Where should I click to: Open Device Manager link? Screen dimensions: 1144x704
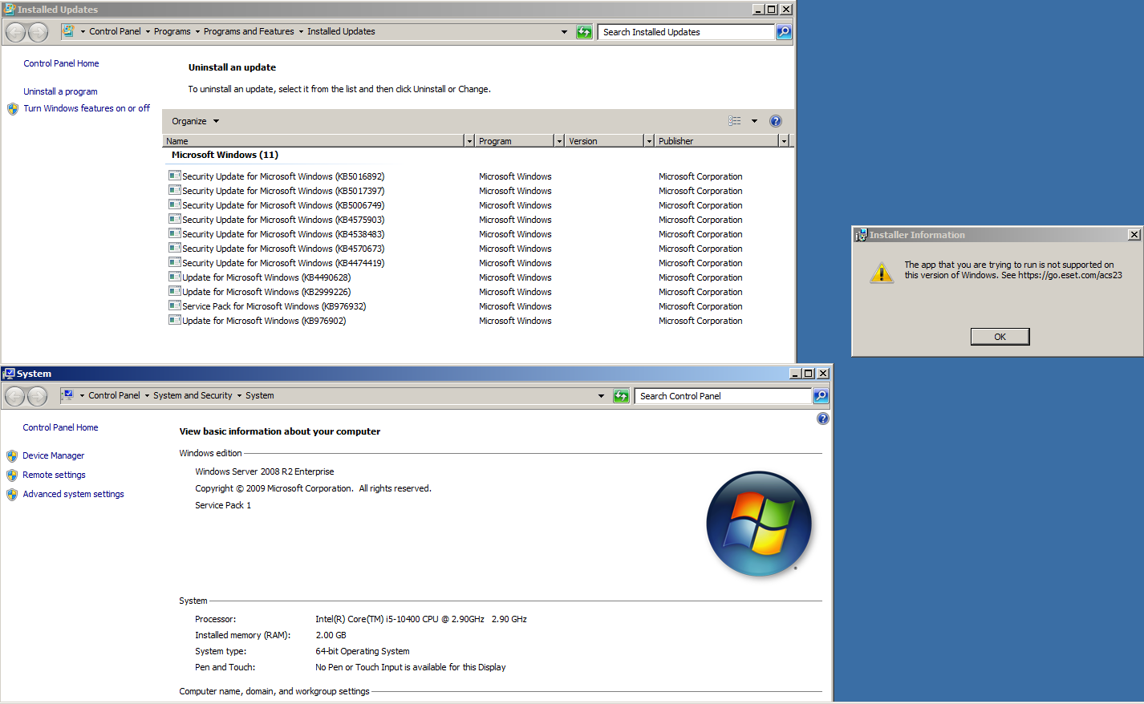tap(53, 456)
